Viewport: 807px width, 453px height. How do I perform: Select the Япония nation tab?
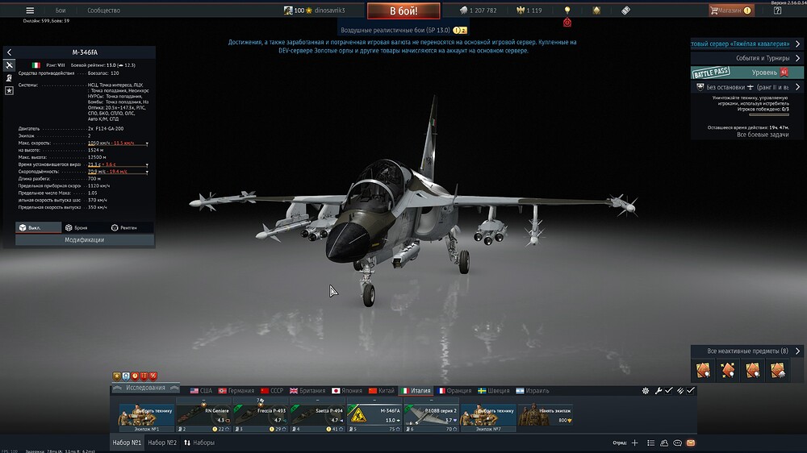pos(347,391)
